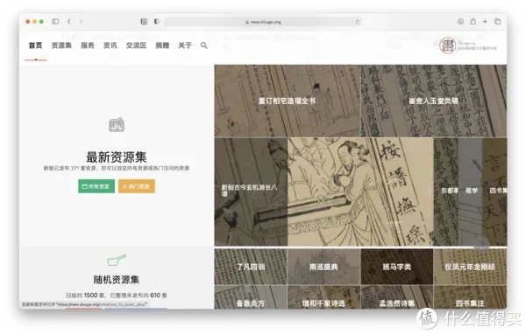
Task: Open Safari downloads icon
Action: tap(460, 21)
